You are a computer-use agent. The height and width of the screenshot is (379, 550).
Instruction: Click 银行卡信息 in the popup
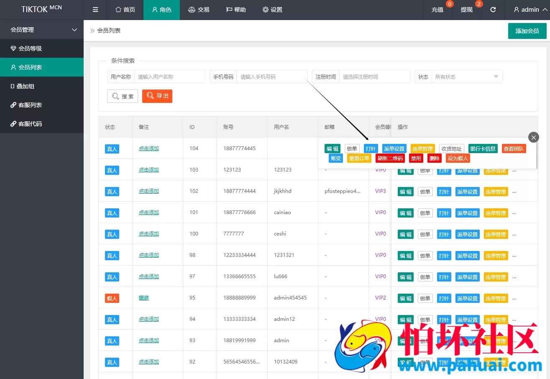pos(483,149)
